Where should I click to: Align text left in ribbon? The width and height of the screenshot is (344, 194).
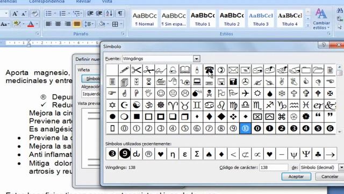pos(49,24)
